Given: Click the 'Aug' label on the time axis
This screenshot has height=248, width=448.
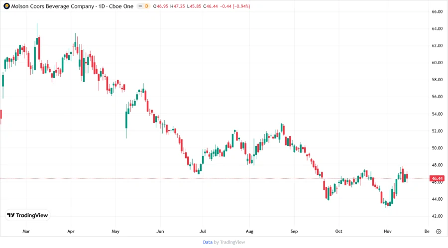Looking at the screenshot, I should [x=249, y=232].
